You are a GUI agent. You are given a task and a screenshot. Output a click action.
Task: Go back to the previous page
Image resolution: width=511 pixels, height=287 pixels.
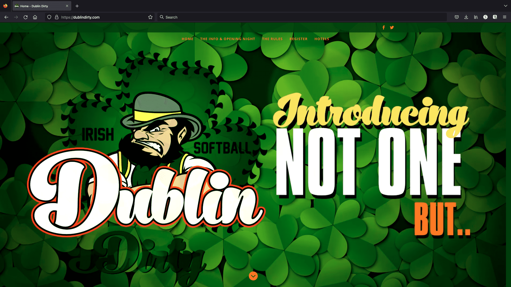6,17
